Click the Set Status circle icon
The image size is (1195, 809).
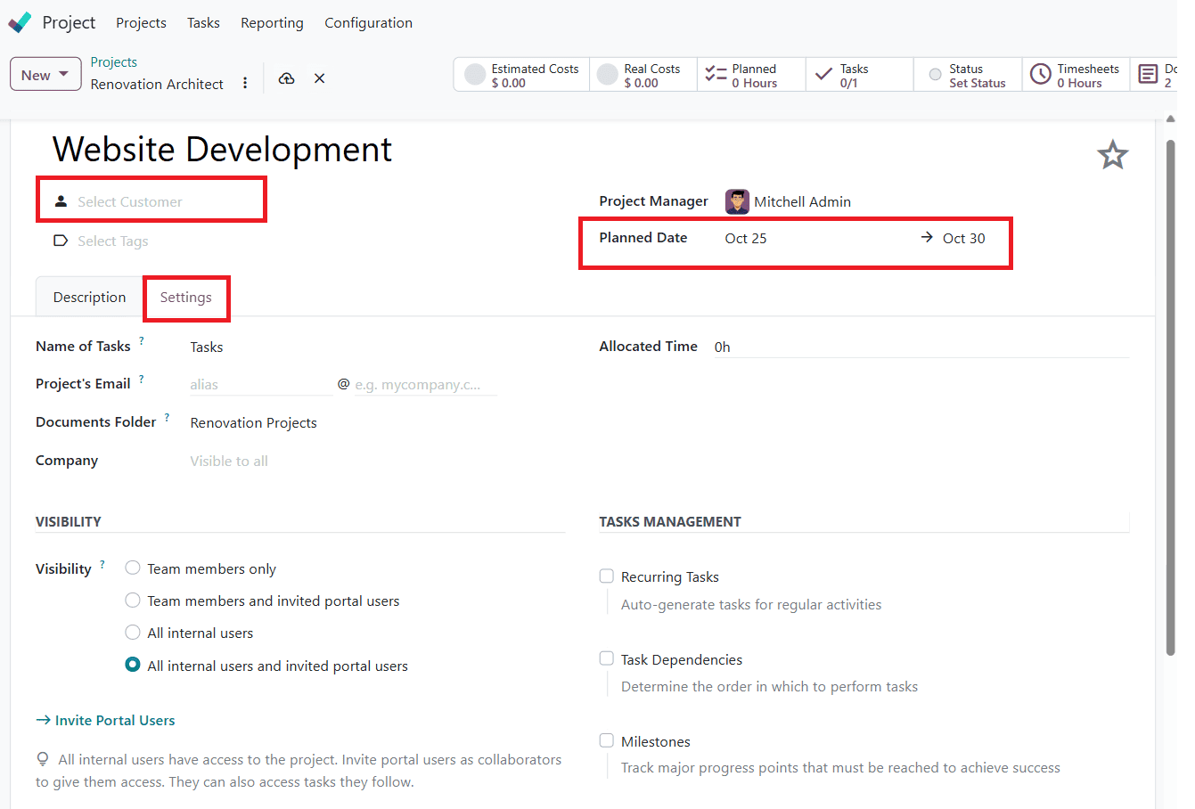pos(935,75)
